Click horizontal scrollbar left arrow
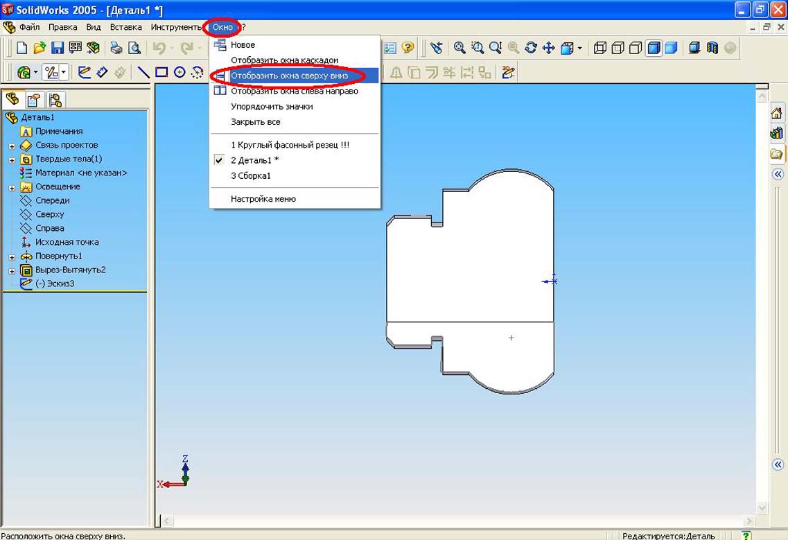The height and width of the screenshot is (540, 788). [167, 521]
